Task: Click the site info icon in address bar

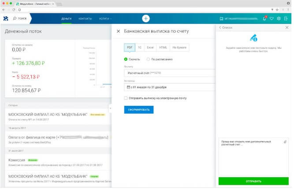Action: [x=19, y=10]
